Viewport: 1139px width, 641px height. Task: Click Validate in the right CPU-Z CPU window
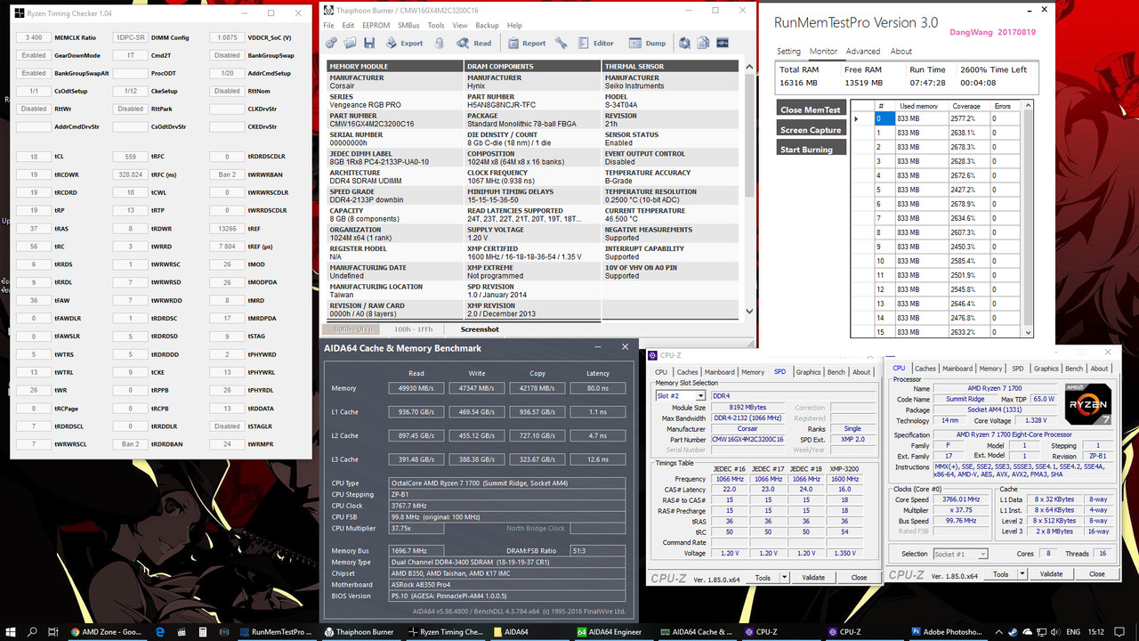click(x=1051, y=574)
